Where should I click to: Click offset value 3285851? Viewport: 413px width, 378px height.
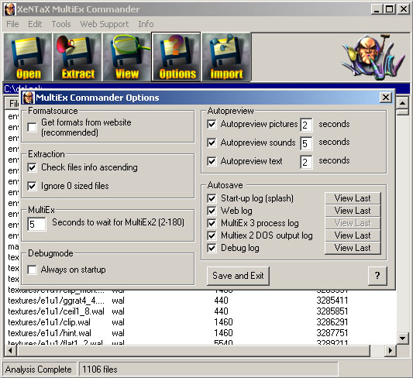tap(332, 311)
